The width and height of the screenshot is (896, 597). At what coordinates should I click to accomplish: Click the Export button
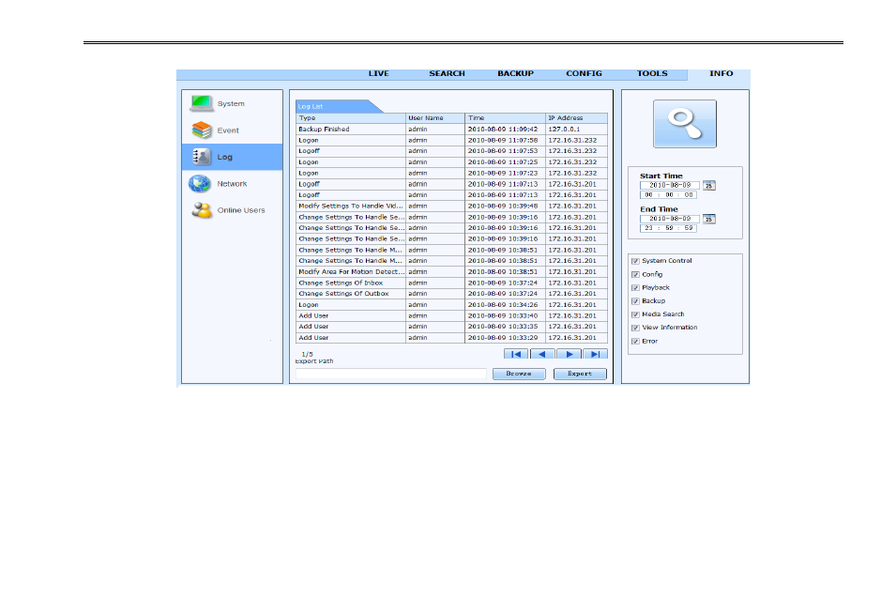click(x=580, y=374)
